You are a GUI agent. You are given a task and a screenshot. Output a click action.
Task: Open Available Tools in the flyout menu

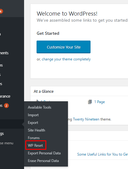(40, 107)
